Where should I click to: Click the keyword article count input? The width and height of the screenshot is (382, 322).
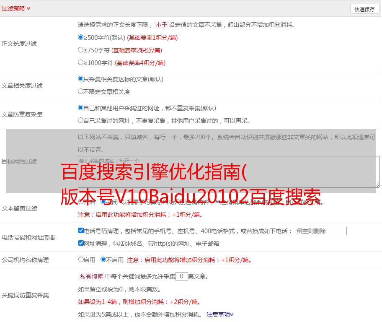coord(181,276)
